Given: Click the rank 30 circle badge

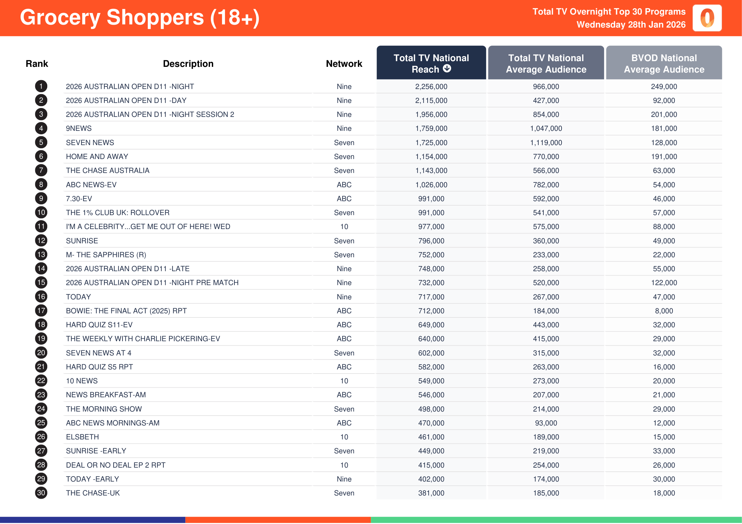Looking at the screenshot, I should tap(41, 493).
